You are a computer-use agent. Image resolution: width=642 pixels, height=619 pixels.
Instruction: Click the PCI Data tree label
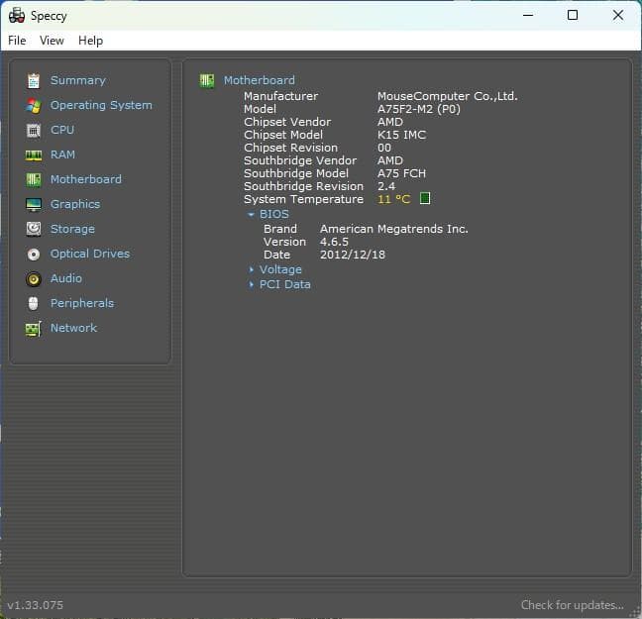coord(285,284)
